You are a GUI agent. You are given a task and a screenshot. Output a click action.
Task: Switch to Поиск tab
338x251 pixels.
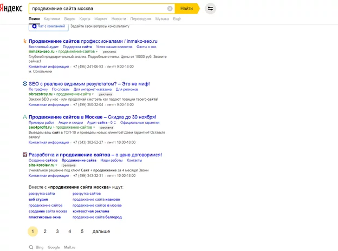34,19
